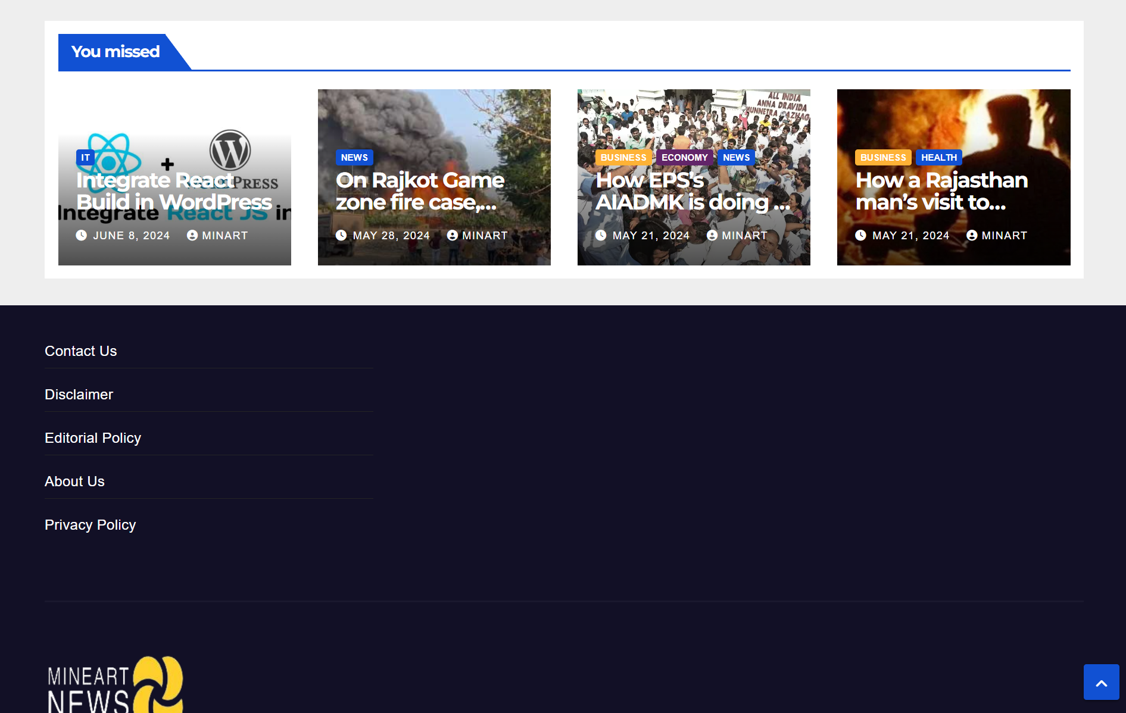The height and width of the screenshot is (713, 1126).
Task: Go to the Editorial Policy page
Action: click(x=93, y=438)
